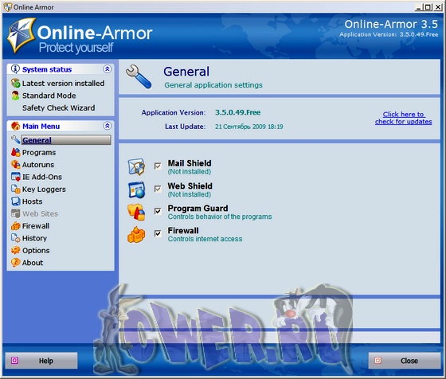Click the Autoruns icon in sidebar

pos(15,165)
